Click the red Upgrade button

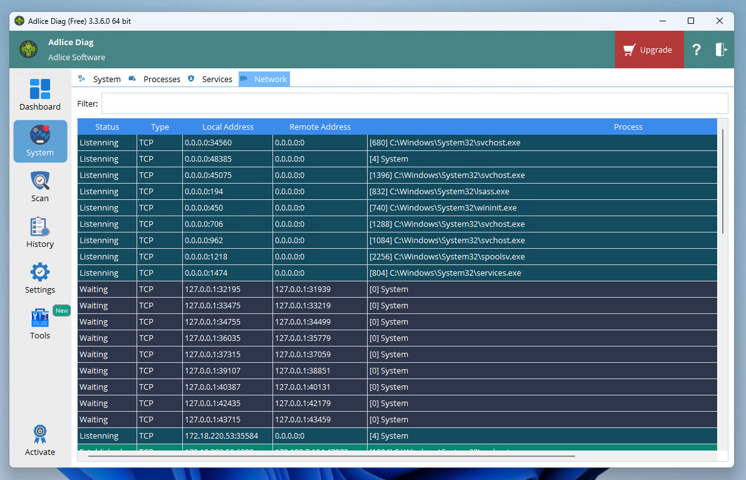click(648, 50)
